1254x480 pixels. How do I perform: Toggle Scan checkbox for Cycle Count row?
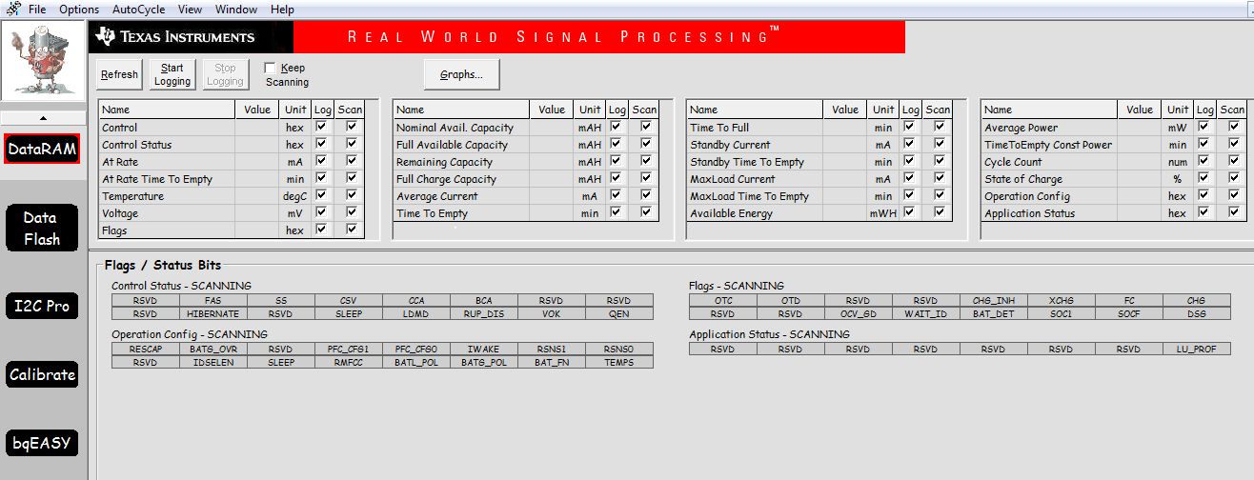tap(1234, 161)
